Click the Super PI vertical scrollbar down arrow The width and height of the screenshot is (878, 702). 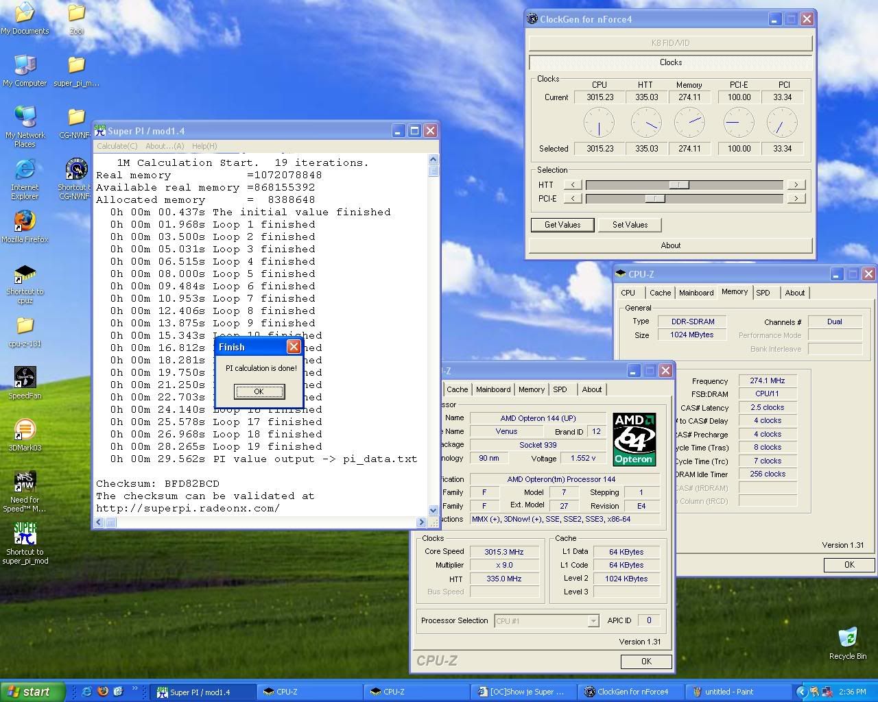(x=433, y=510)
